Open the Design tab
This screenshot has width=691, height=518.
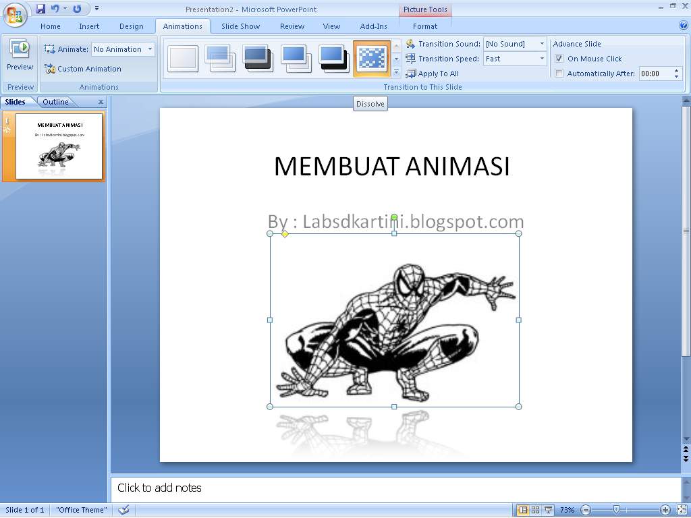point(132,26)
